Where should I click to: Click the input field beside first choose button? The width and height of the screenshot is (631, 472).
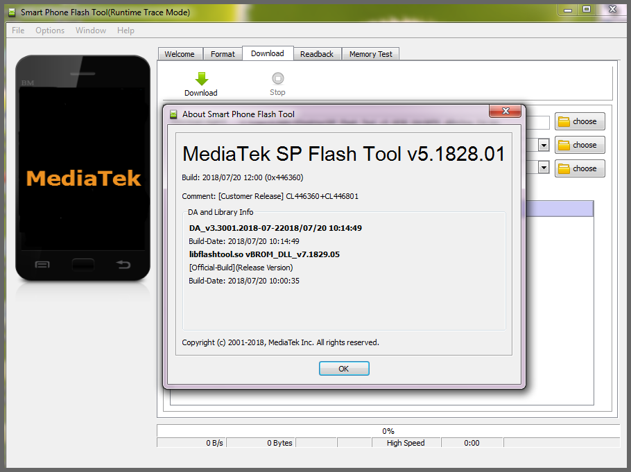click(537, 122)
